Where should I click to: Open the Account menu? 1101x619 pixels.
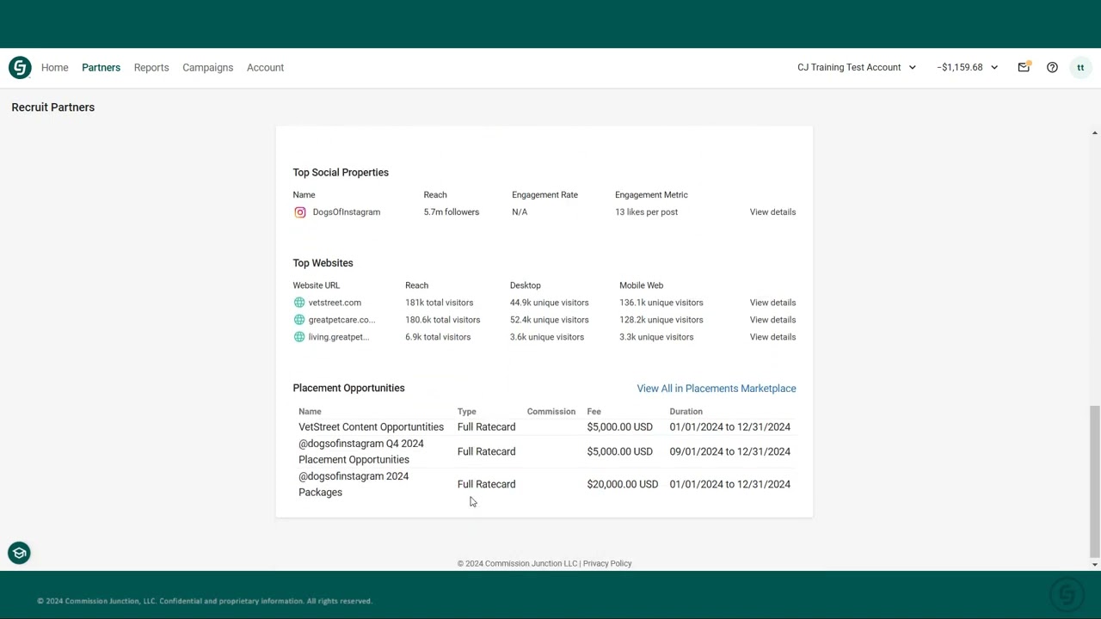tap(265, 67)
